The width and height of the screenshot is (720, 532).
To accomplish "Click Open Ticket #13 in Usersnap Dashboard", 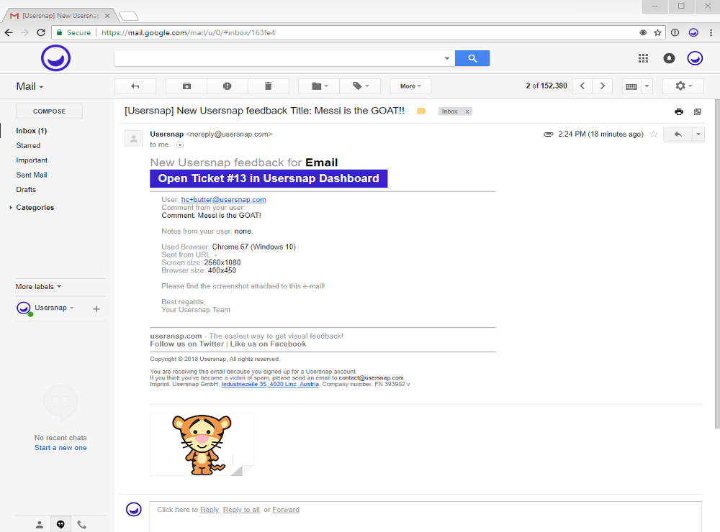I will [269, 178].
